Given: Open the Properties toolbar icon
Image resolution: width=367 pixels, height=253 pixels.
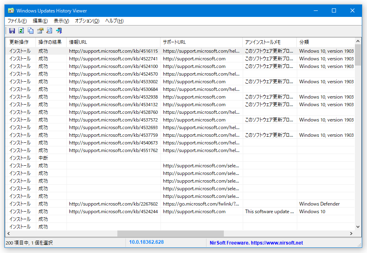Looking at the screenshot, I should pos(40,31).
